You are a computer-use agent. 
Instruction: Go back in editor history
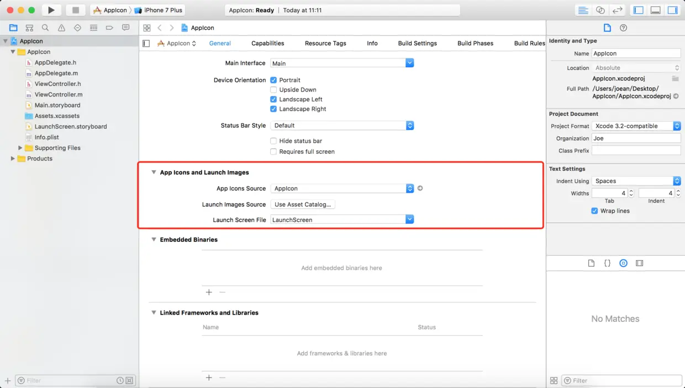coord(160,28)
